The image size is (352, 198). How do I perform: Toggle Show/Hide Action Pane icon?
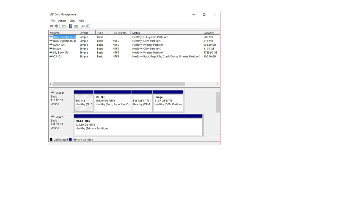[x=76, y=26]
